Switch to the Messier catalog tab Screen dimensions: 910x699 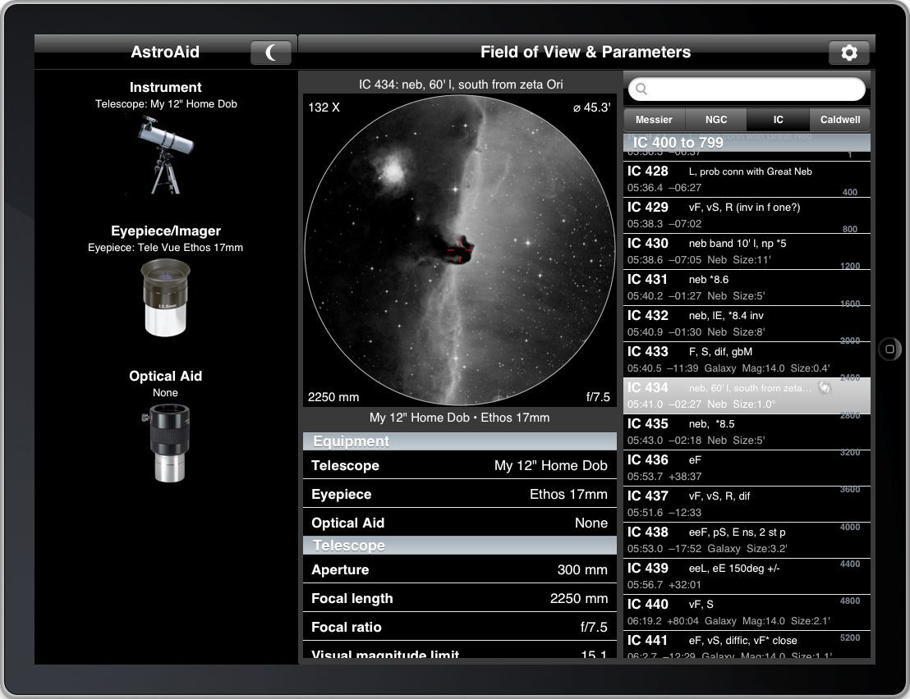tap(653, 119)
